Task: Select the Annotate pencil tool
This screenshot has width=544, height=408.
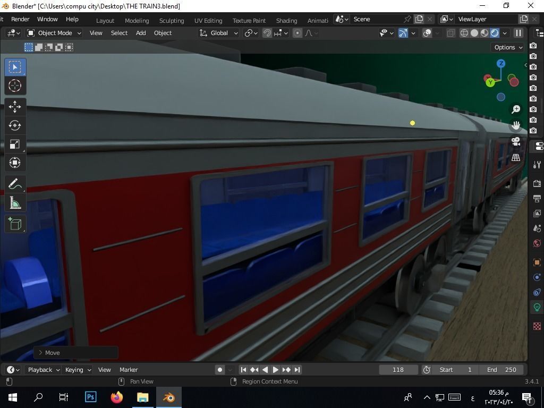Action: tap(14, 184)
